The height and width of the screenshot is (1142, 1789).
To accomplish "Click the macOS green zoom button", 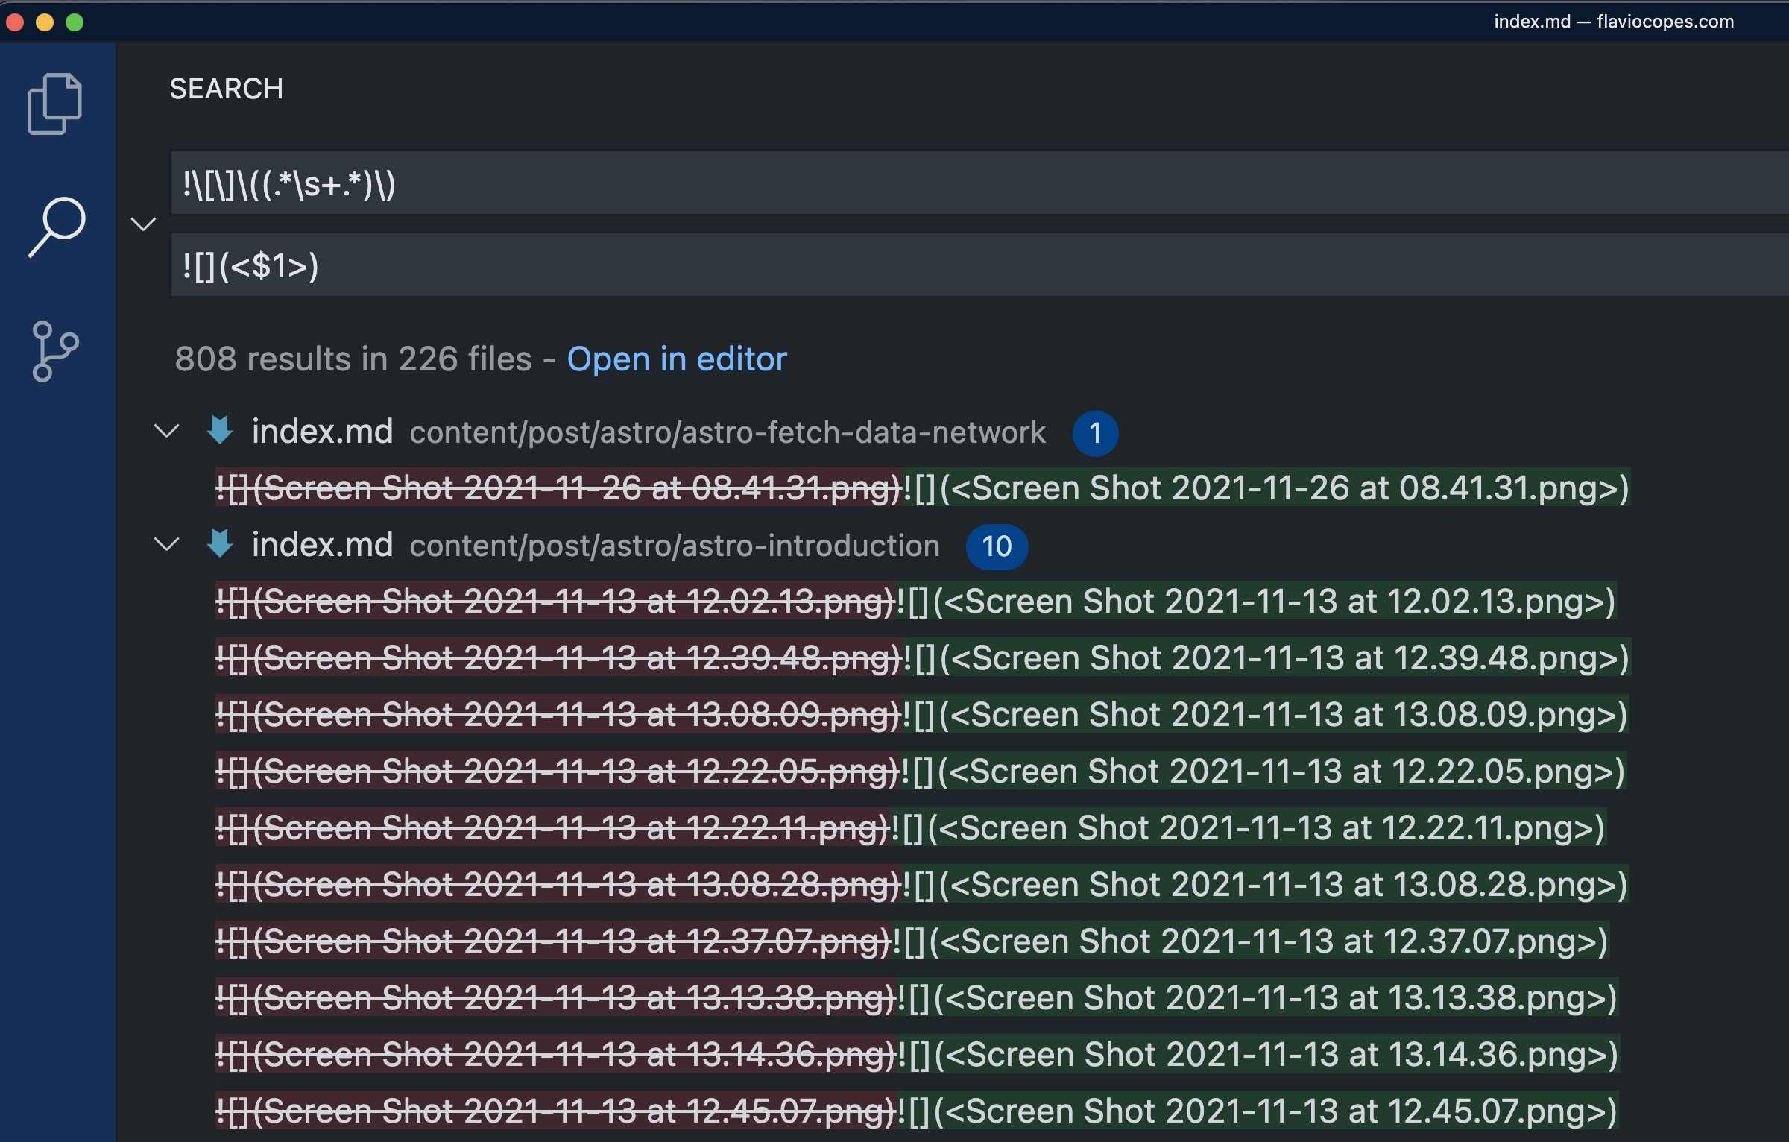I will coord(75,22).
